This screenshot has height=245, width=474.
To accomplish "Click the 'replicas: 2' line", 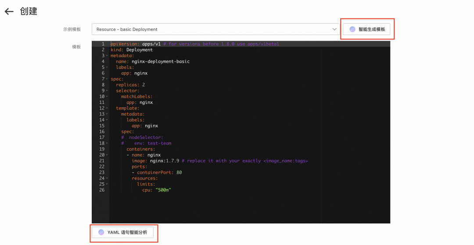I will point(130,85).
